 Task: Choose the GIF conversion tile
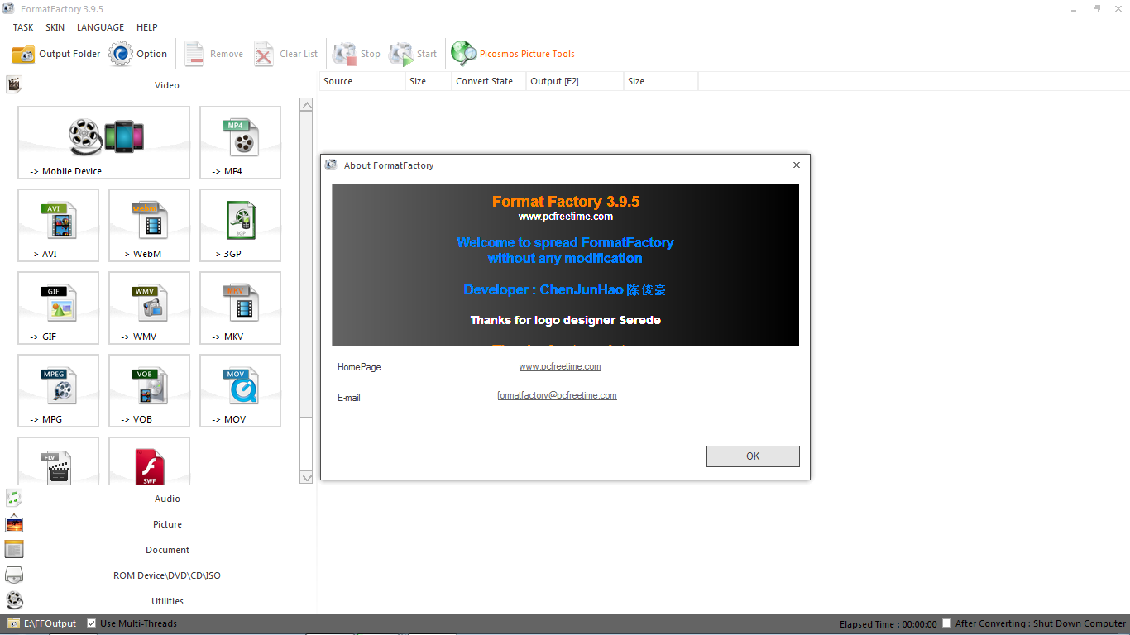pyautogui.click(x=58, y=308)
